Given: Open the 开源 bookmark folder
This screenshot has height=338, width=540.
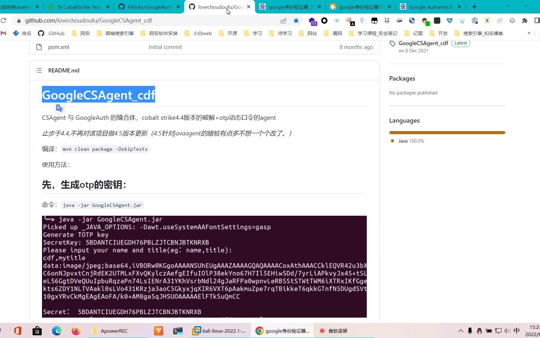Looking at the screenshot, I should 228,33.
